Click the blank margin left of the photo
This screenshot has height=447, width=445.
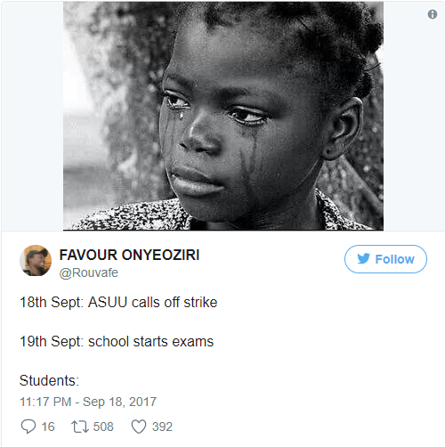32,116
